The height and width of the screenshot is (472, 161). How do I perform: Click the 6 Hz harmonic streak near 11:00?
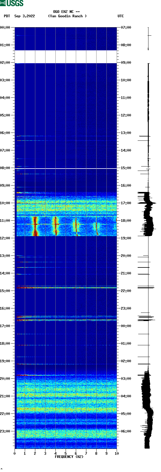(x=76, y=226)
